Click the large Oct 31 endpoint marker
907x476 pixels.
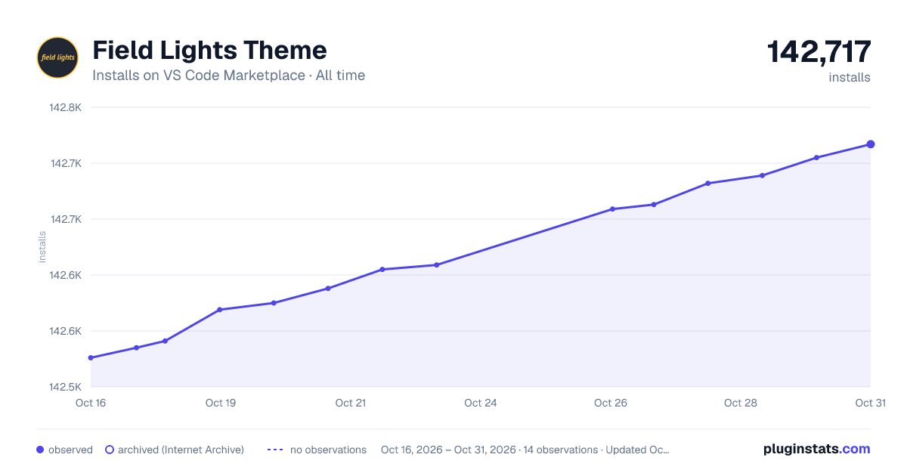pos(871,144)
